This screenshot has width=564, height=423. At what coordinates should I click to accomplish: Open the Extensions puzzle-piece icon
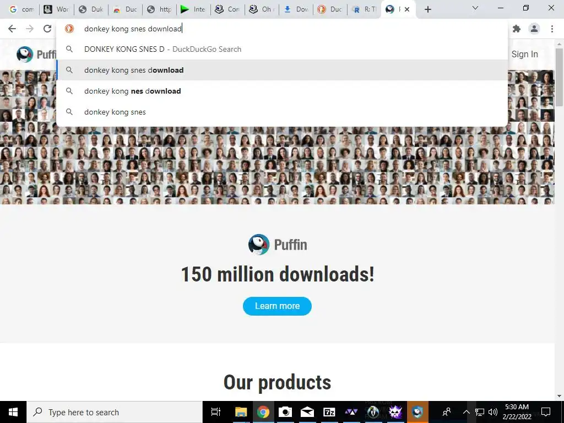pyautogui.click(x=517, y=29)
